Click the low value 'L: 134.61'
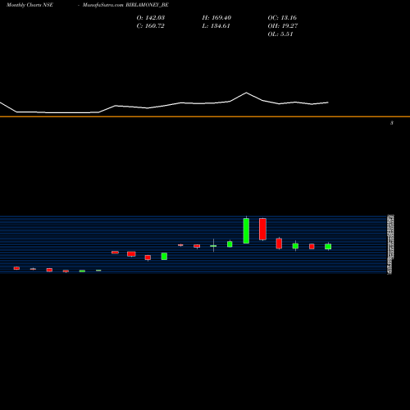Screen dimensions: 410x410 [x=216, y=26]
